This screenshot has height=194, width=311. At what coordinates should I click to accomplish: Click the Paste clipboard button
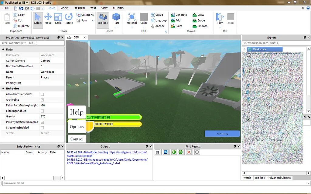coord(7,18)
